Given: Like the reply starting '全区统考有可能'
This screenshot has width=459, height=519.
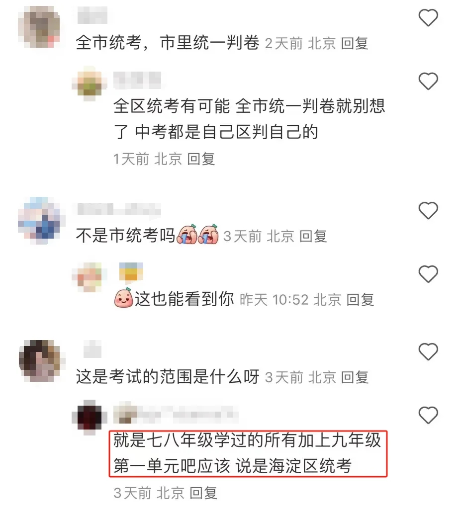Looking at the screenshot, I should click(x=428, y=81).
